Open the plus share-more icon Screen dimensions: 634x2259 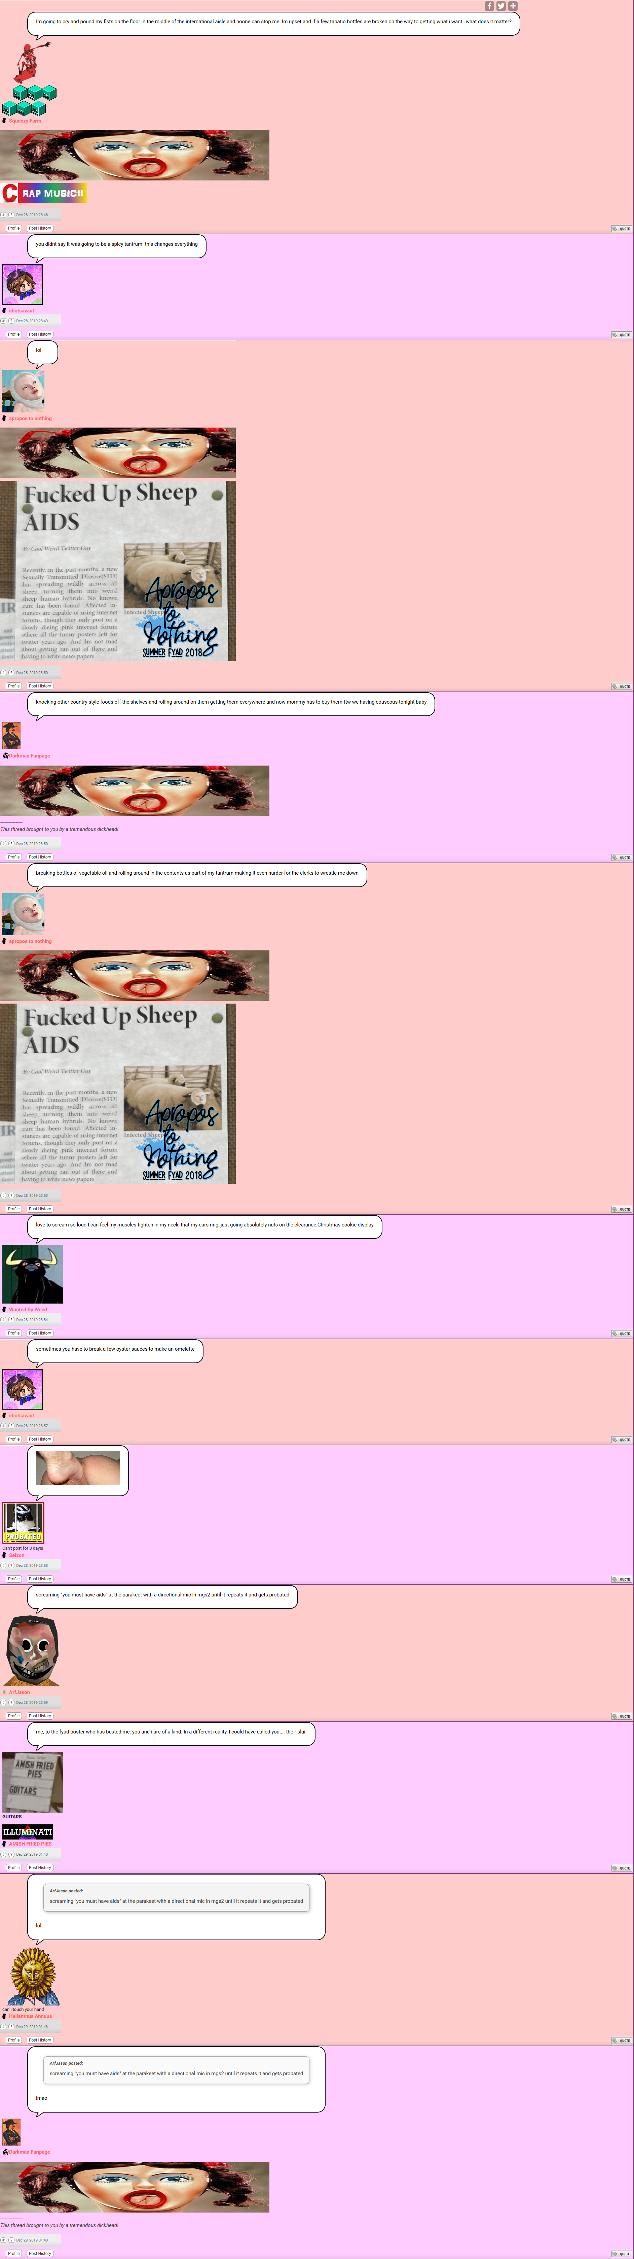(x=513, y=6)
